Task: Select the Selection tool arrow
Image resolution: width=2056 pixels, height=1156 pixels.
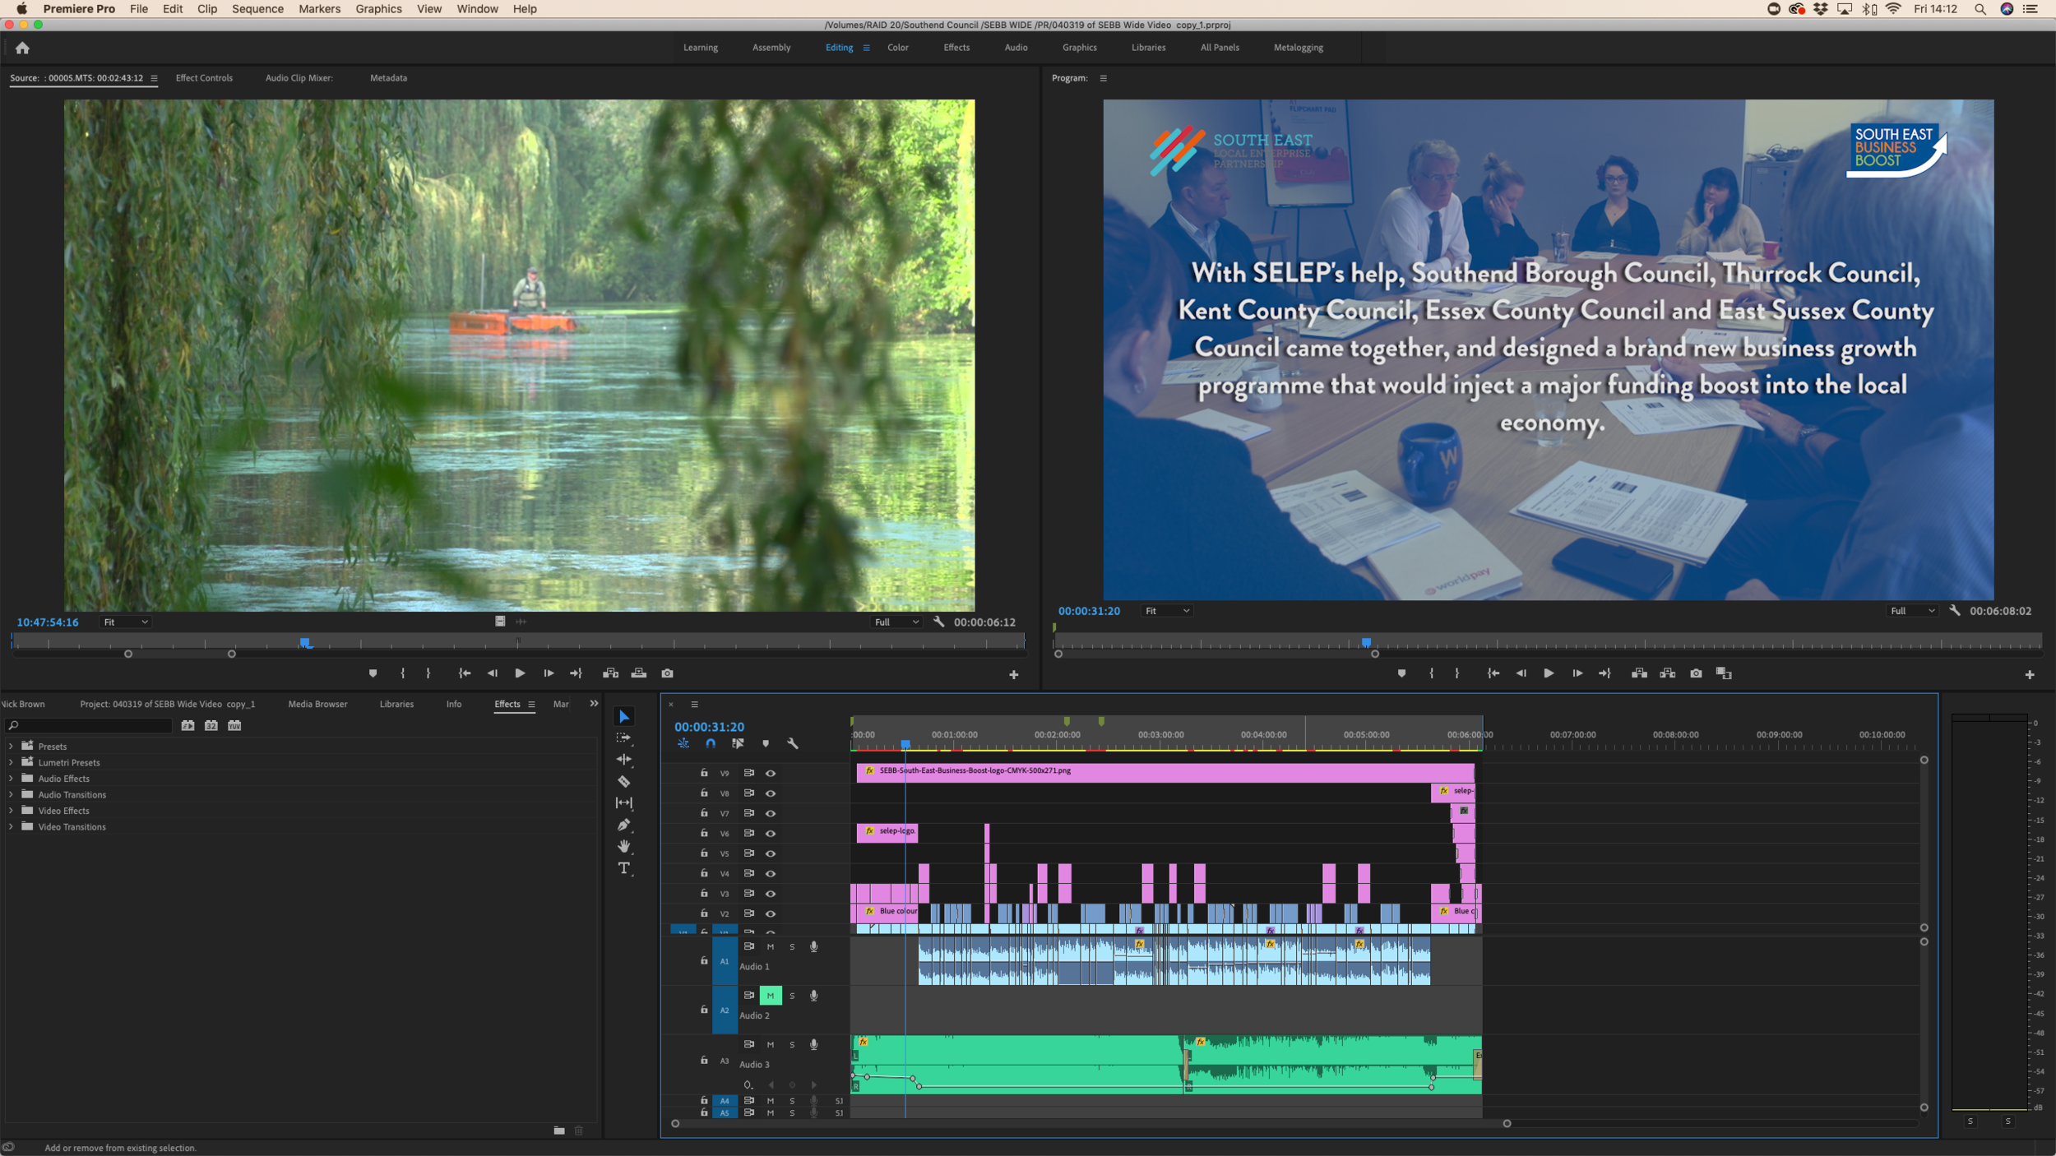Action: 624,717
